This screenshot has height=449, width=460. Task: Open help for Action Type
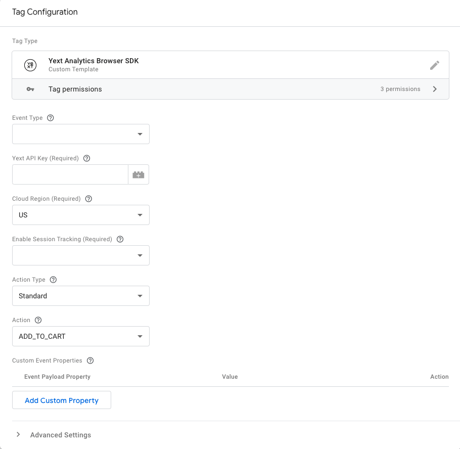[x=53, y=280]
